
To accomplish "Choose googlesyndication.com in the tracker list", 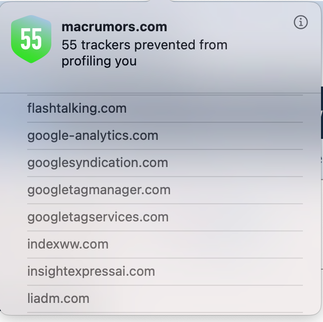I will (x=165, y=163).
